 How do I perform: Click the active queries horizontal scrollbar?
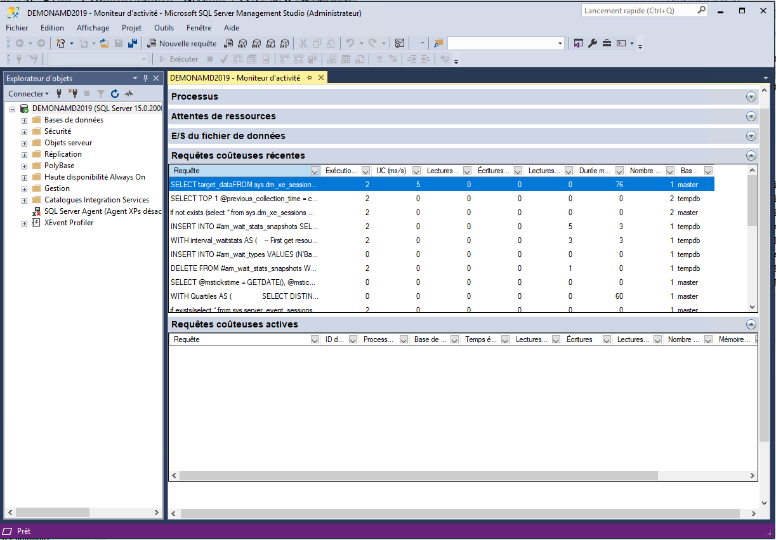419,475
